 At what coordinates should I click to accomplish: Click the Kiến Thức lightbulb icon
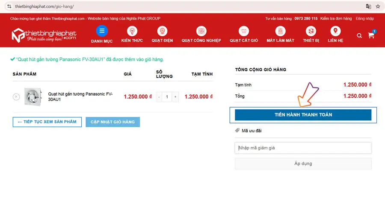(132, 31)
